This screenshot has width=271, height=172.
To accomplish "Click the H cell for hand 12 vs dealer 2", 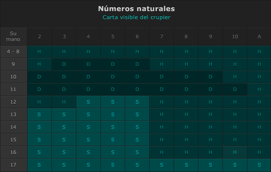I will (x=39, y=102).
